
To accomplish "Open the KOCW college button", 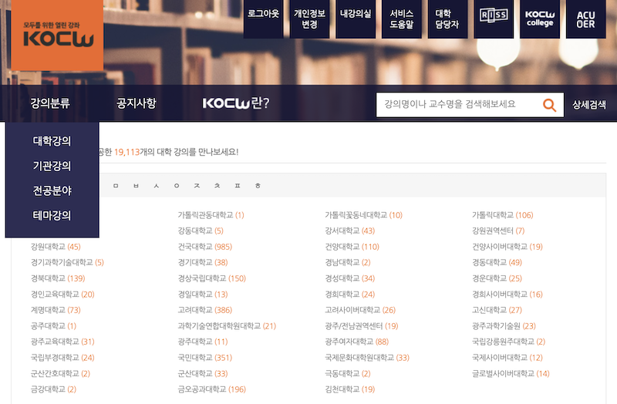I will pyautogui.click(x=539, y=19).
